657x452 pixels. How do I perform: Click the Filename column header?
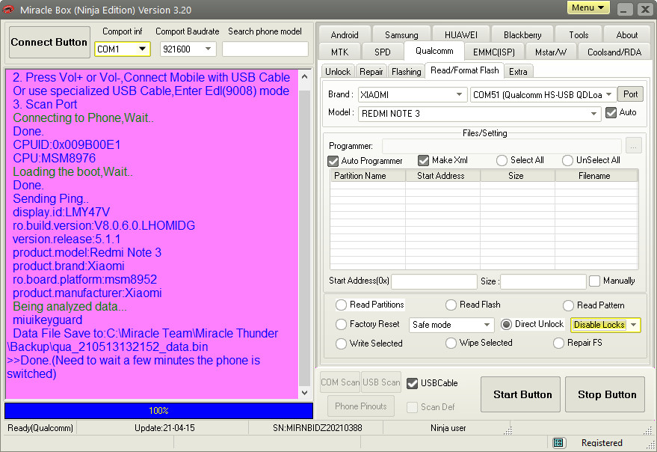pos(596,176)
